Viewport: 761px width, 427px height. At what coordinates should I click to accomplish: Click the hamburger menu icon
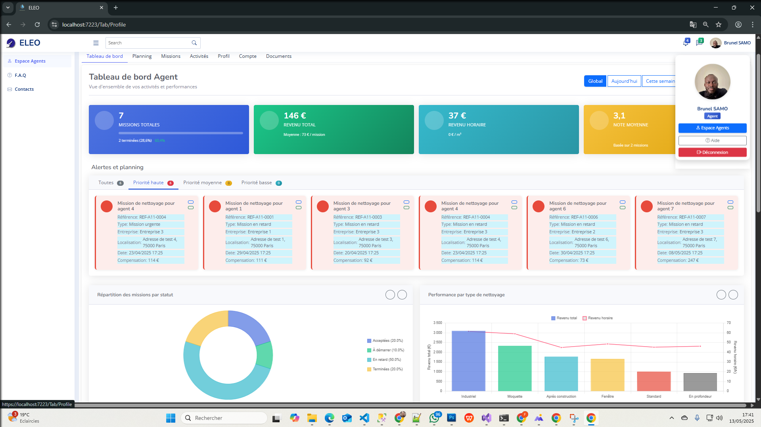pyautogui.click(x=96, y=43)
